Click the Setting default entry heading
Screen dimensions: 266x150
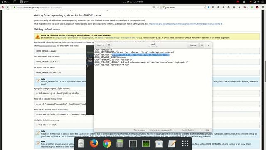tap(47, 30)
